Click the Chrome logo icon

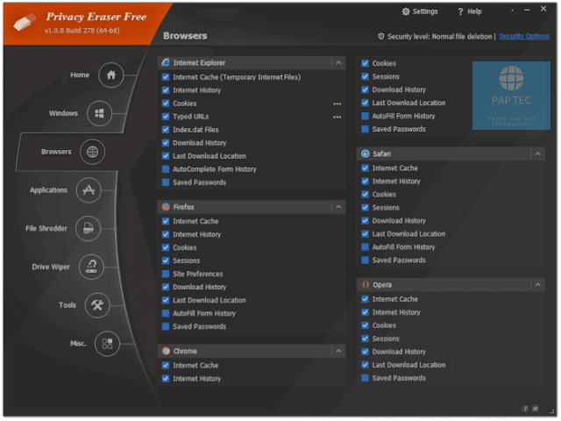(x=166, y=351)
